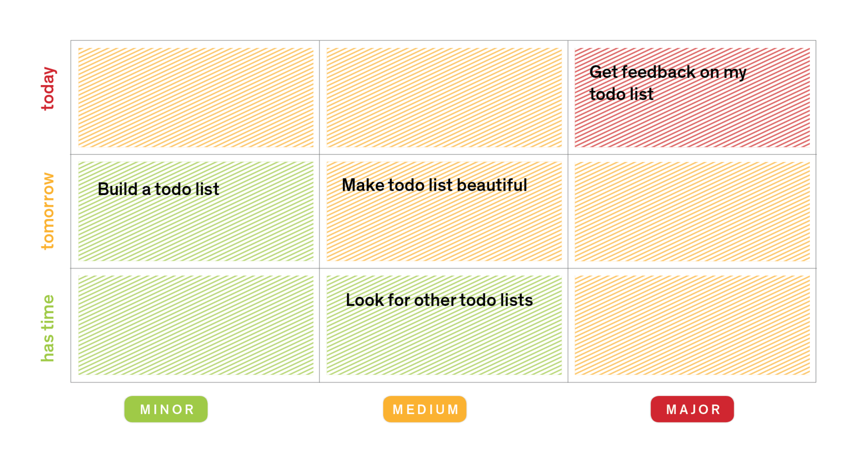Image resolution: width=866 pixels, height=467 pixels.
Task: Click the green hatched has time/medium cell
Action: 444,325
